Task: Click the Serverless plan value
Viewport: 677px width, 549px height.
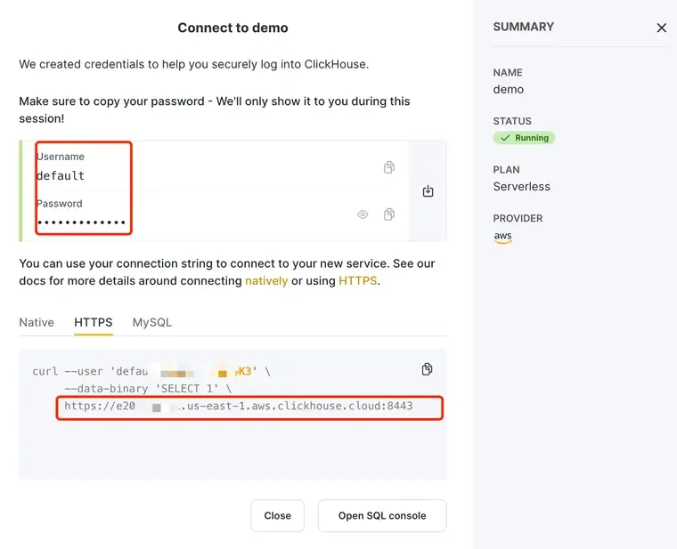Action: click(x=522, y=187)
